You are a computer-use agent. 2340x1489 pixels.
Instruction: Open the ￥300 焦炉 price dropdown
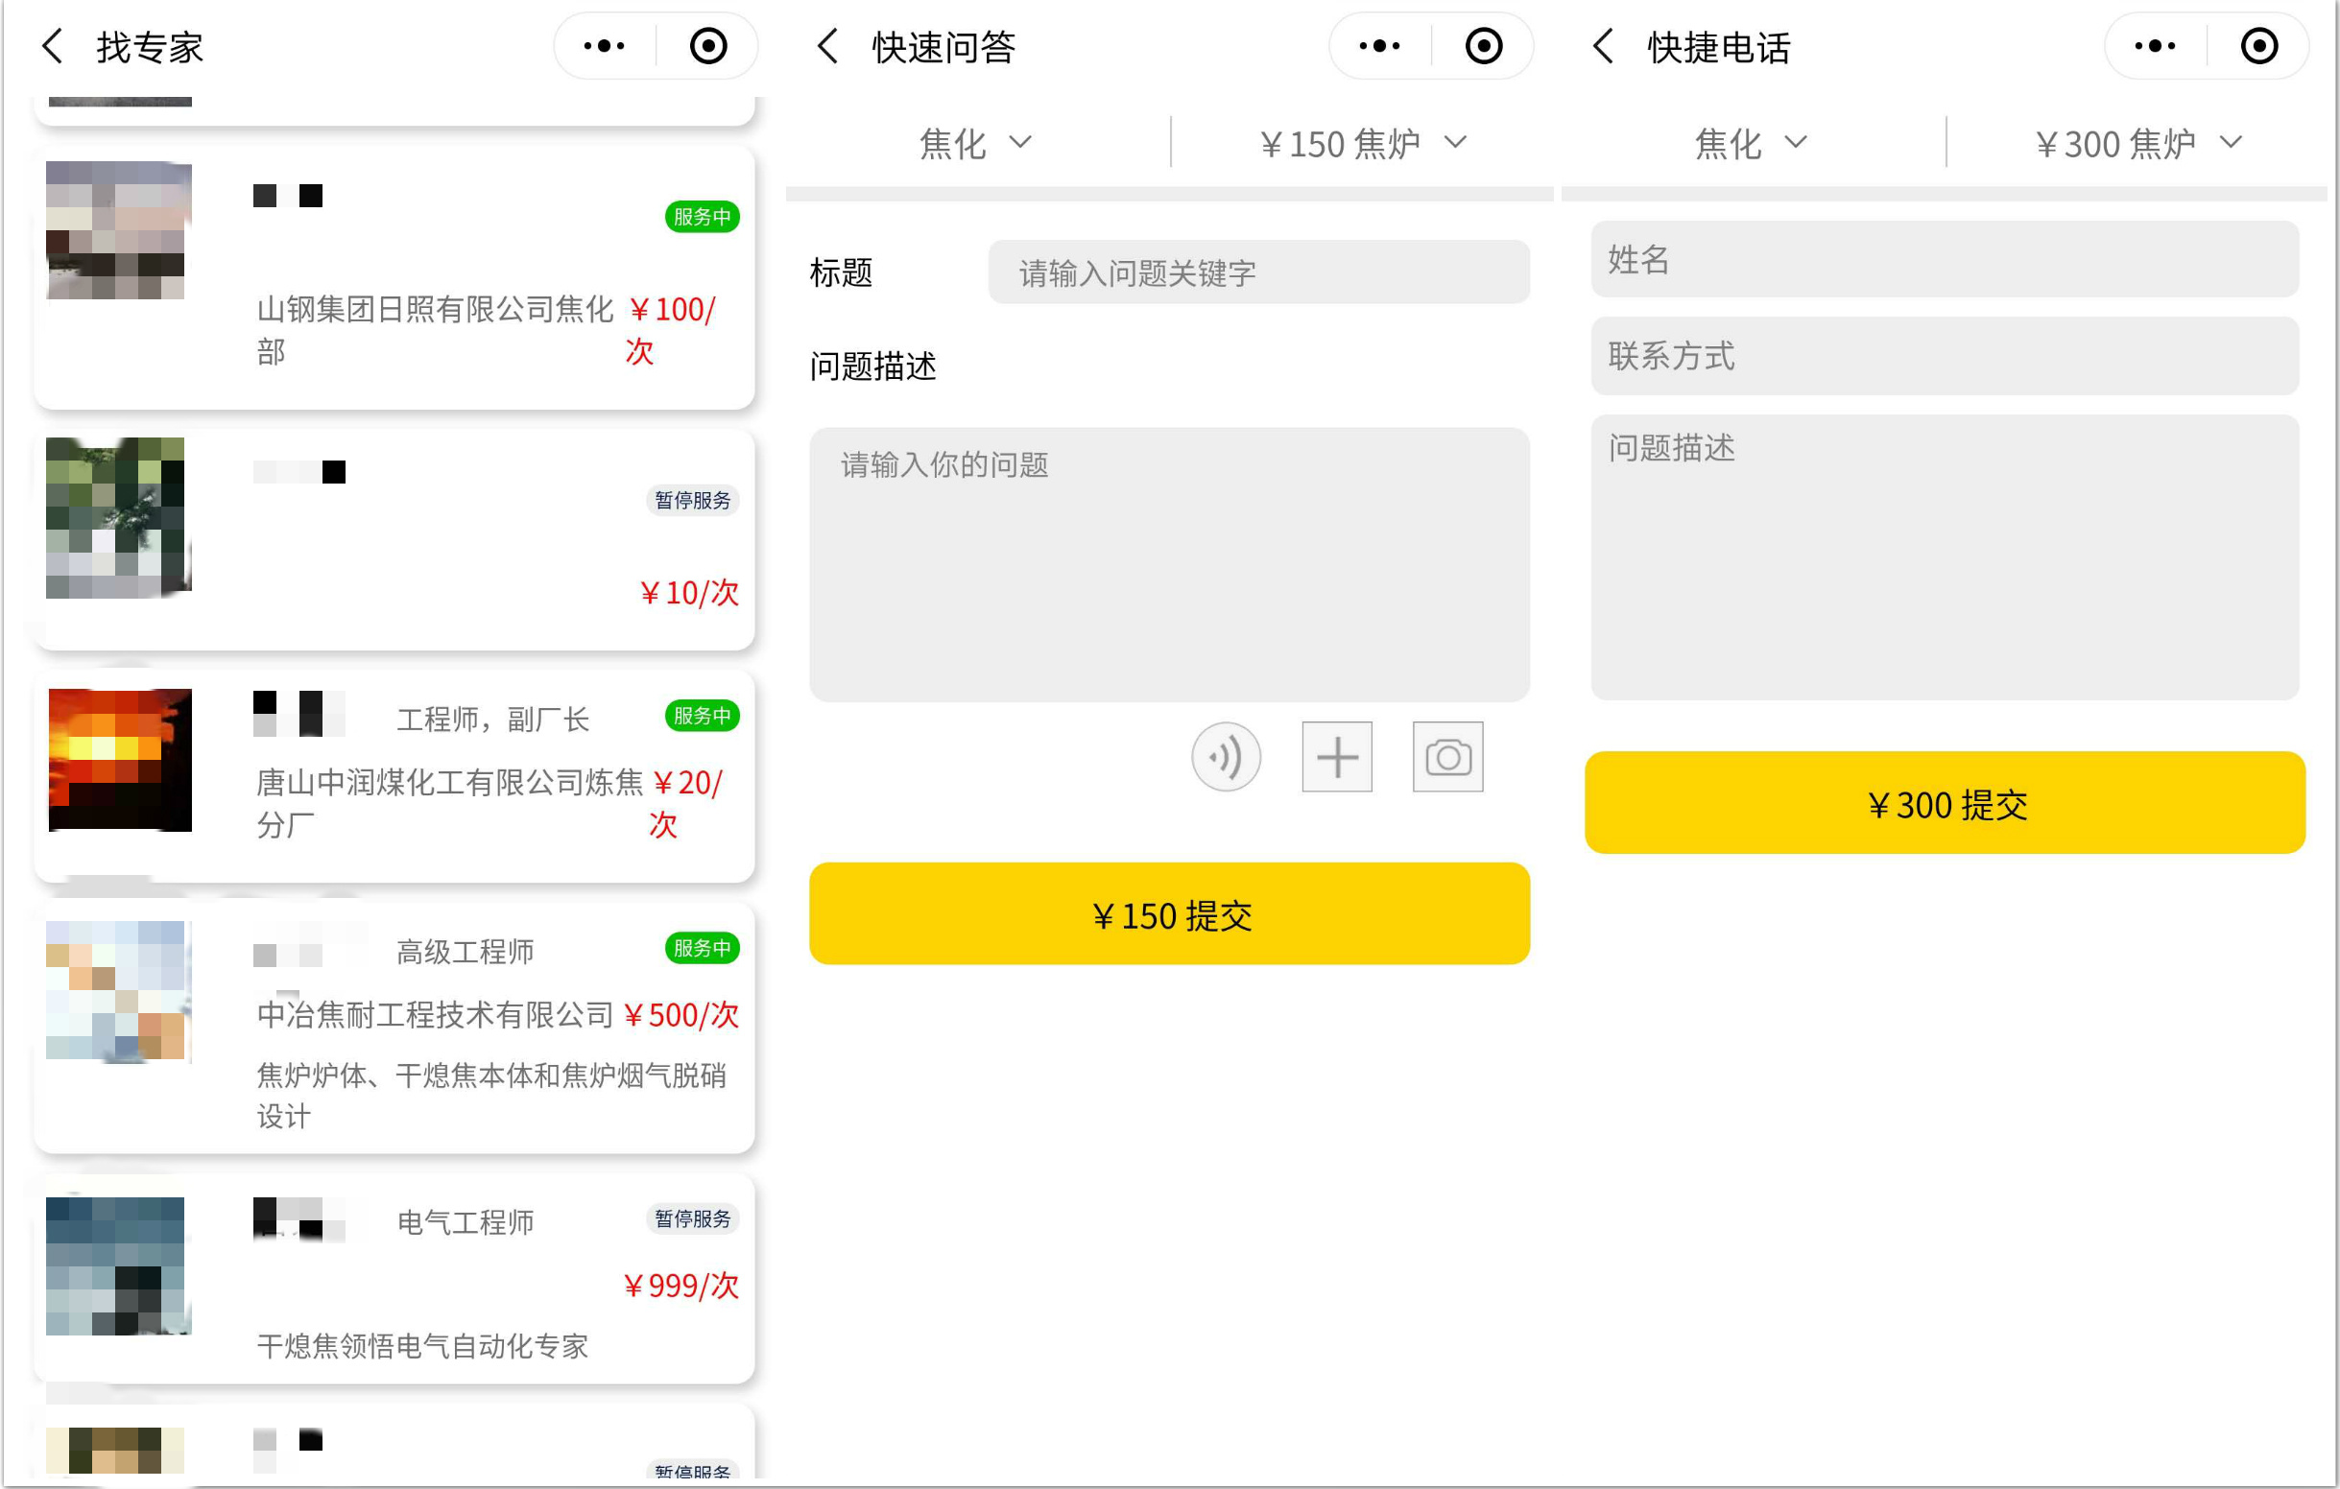[2137, 144]
